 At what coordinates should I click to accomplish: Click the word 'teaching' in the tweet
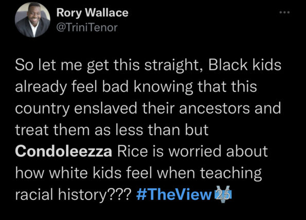[231, 174]
